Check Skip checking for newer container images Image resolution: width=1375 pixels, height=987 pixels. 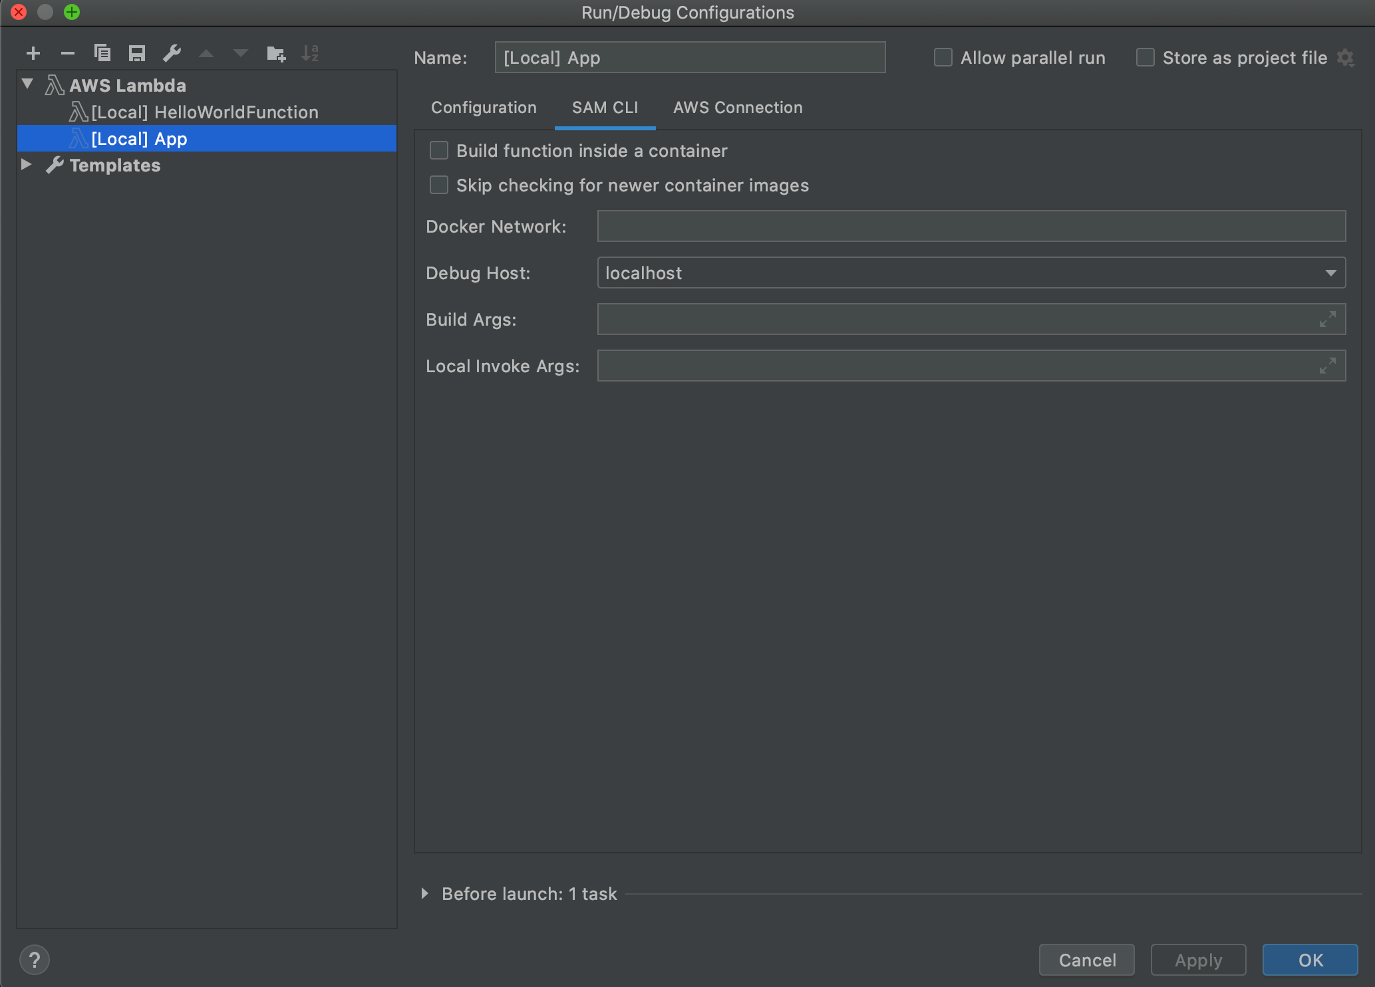438,185
